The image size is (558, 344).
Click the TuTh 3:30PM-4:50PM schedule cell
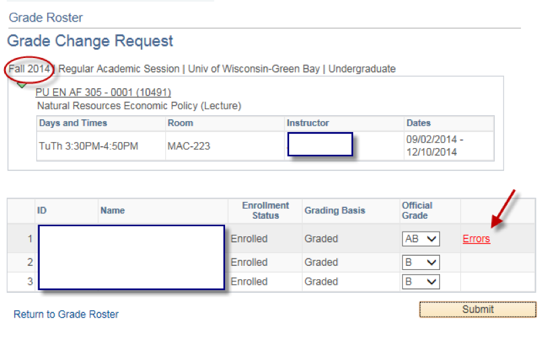pyautogui.click(x=88, y=146)
